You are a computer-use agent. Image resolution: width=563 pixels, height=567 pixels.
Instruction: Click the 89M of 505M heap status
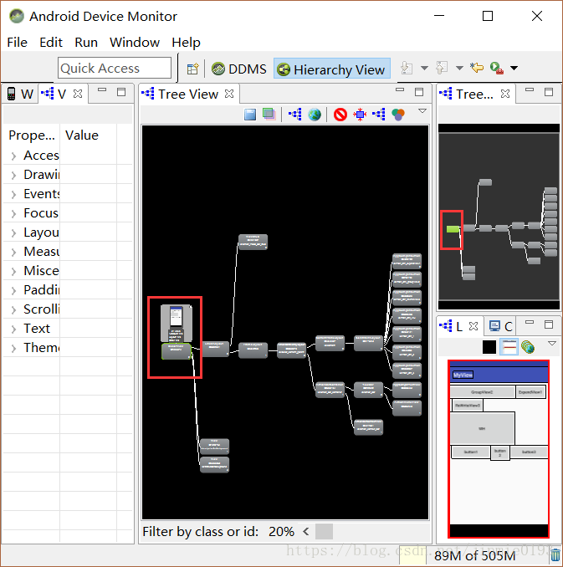tap(474, 556)
